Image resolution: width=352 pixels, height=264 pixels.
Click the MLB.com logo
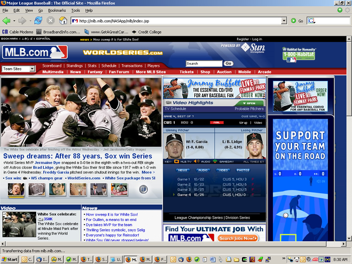click(x=35, y=52)
